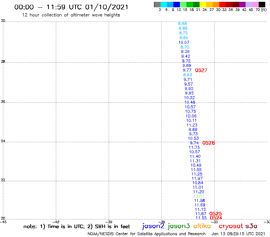
Task: Click the light green legend swatch
Action: point(183,4)
